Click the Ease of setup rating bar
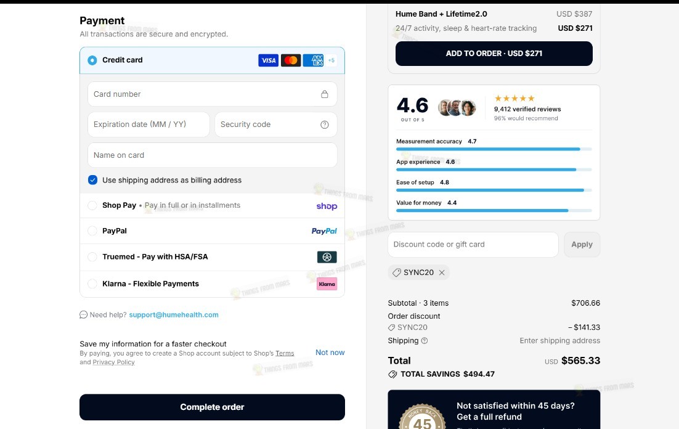The height and width of the screenshot is (429, 679). pos(494,190)
